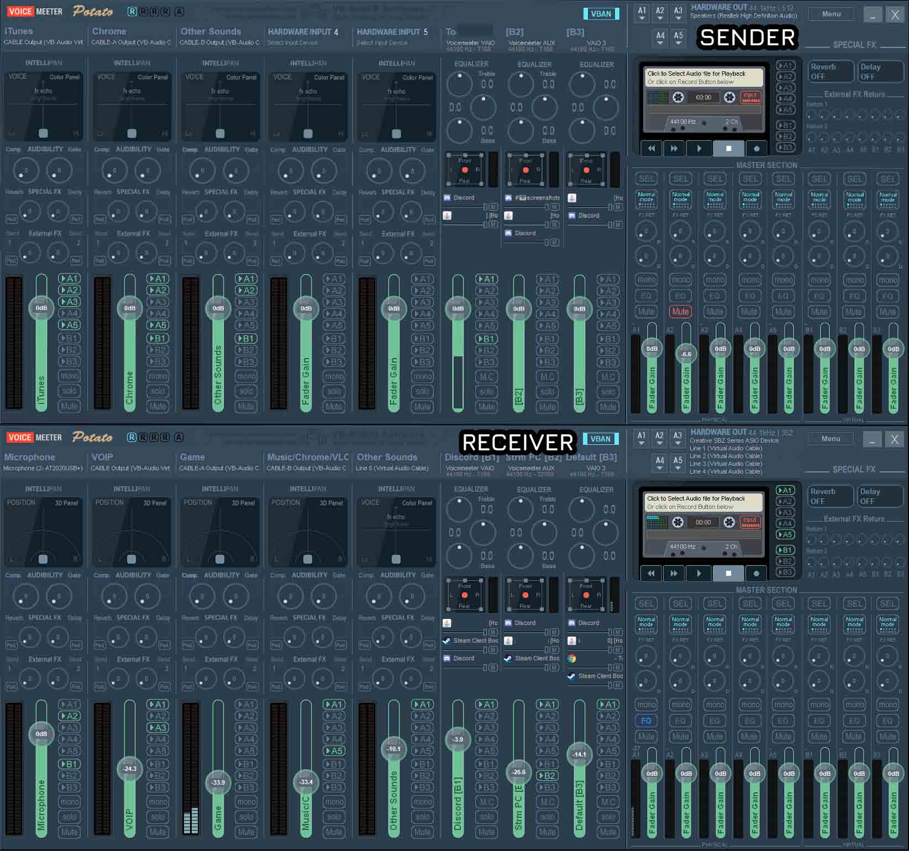Toggle A5 routing on Receiver Music/Chrome/VLC strip

pos(334,751)
